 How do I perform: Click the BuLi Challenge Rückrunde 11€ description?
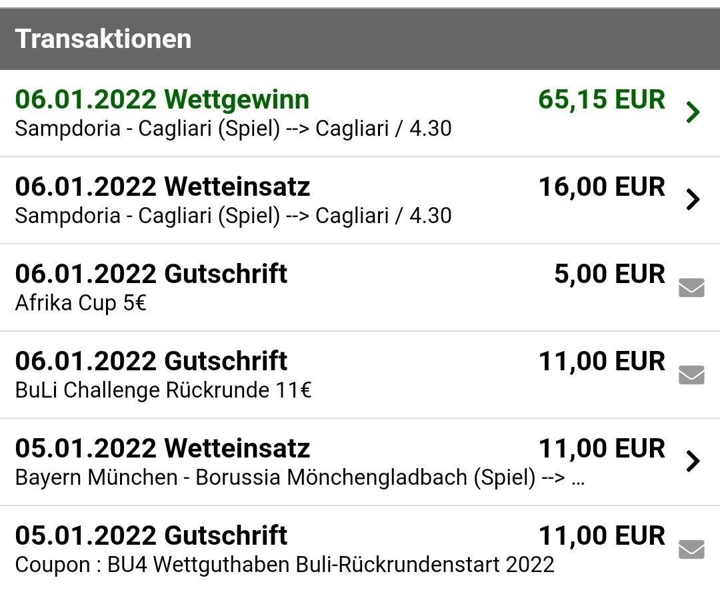click(163, 390)
